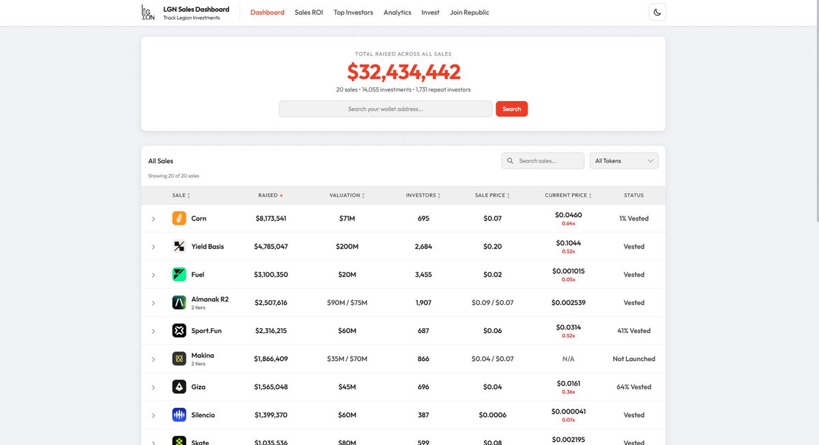This screenshot has width=819, height=445.
Task: Expand the Corn sale row
Action: [x=153, y=219]
